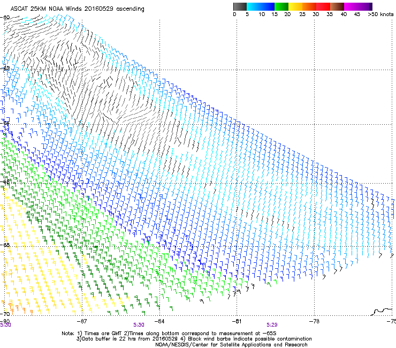This screenshot has height=348, width=396.
Task: Click the -90 longitude label
Action: (x=5, y=321)
